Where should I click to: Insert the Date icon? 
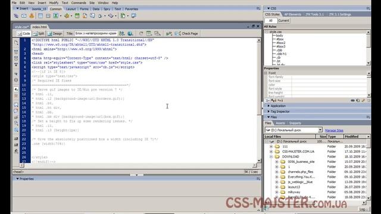pyautogui.click(x=77, y=16)
